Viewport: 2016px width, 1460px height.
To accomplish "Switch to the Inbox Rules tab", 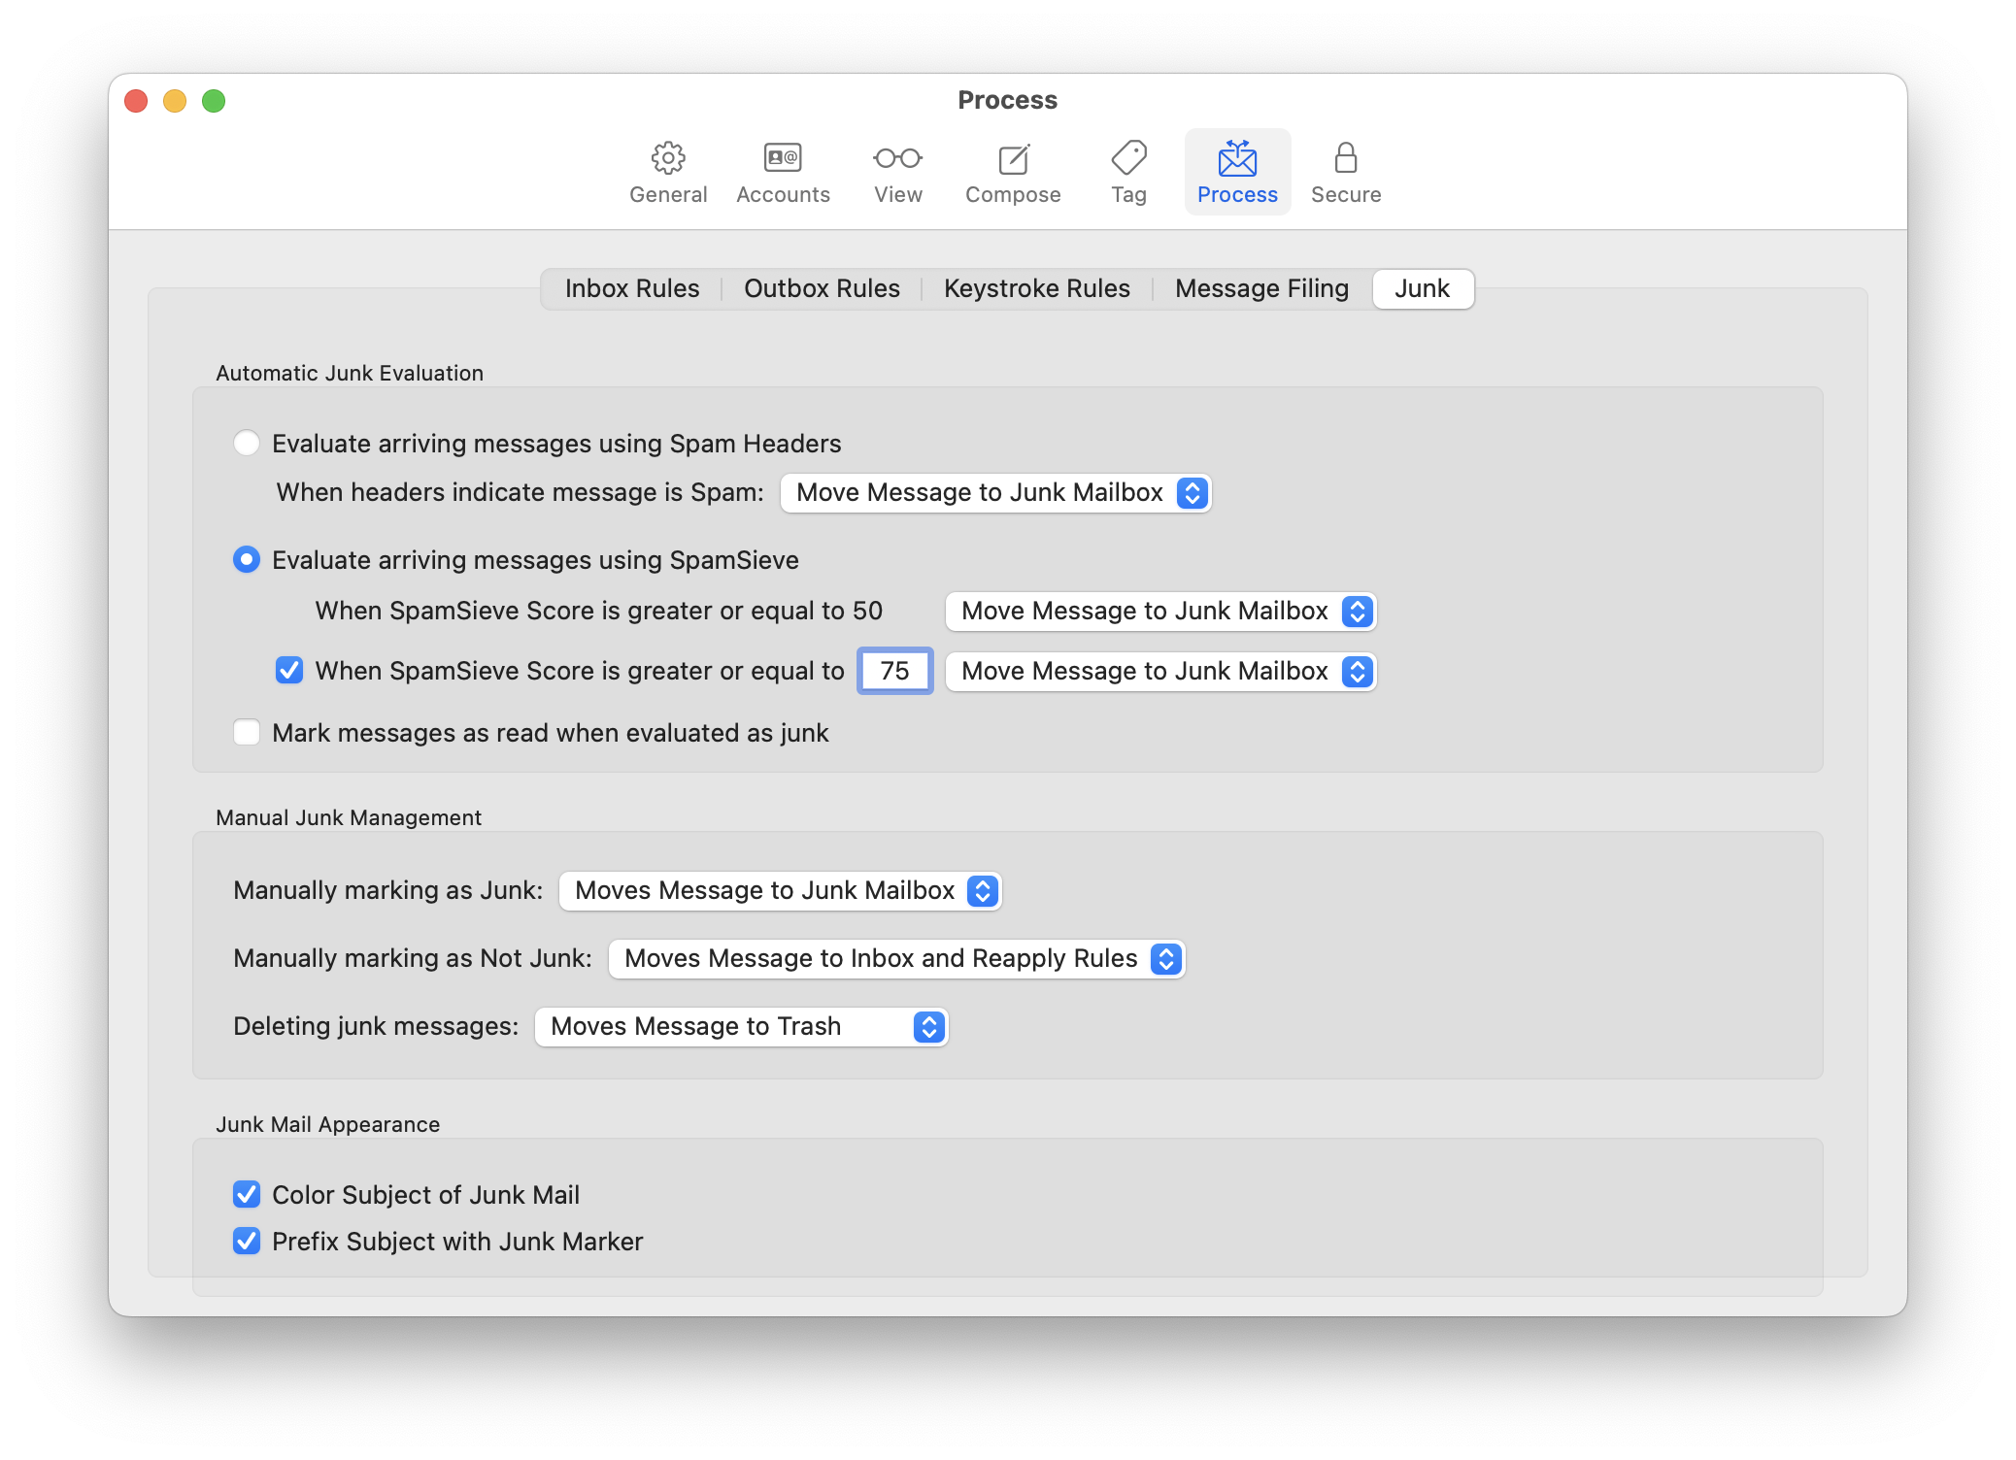I will 631,288.
